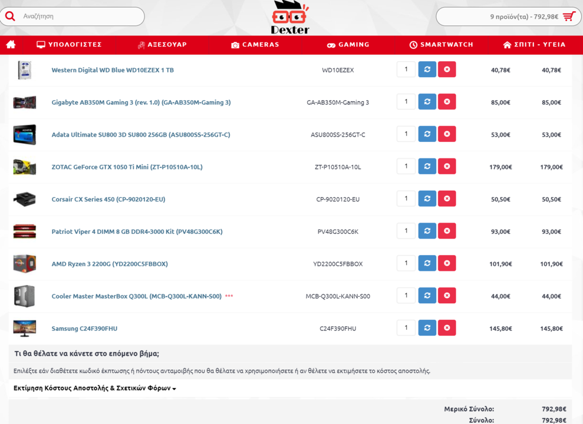Open Adata Ultimate SU800 256GB product link
Image resolution: width=583 pixels, height=424 pixels.
click(140, 135)
